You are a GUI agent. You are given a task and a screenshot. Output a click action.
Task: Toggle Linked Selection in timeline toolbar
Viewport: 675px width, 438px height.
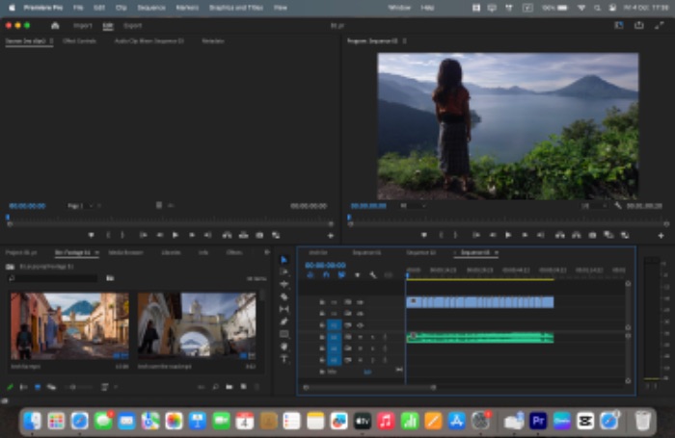coord(341,275)
